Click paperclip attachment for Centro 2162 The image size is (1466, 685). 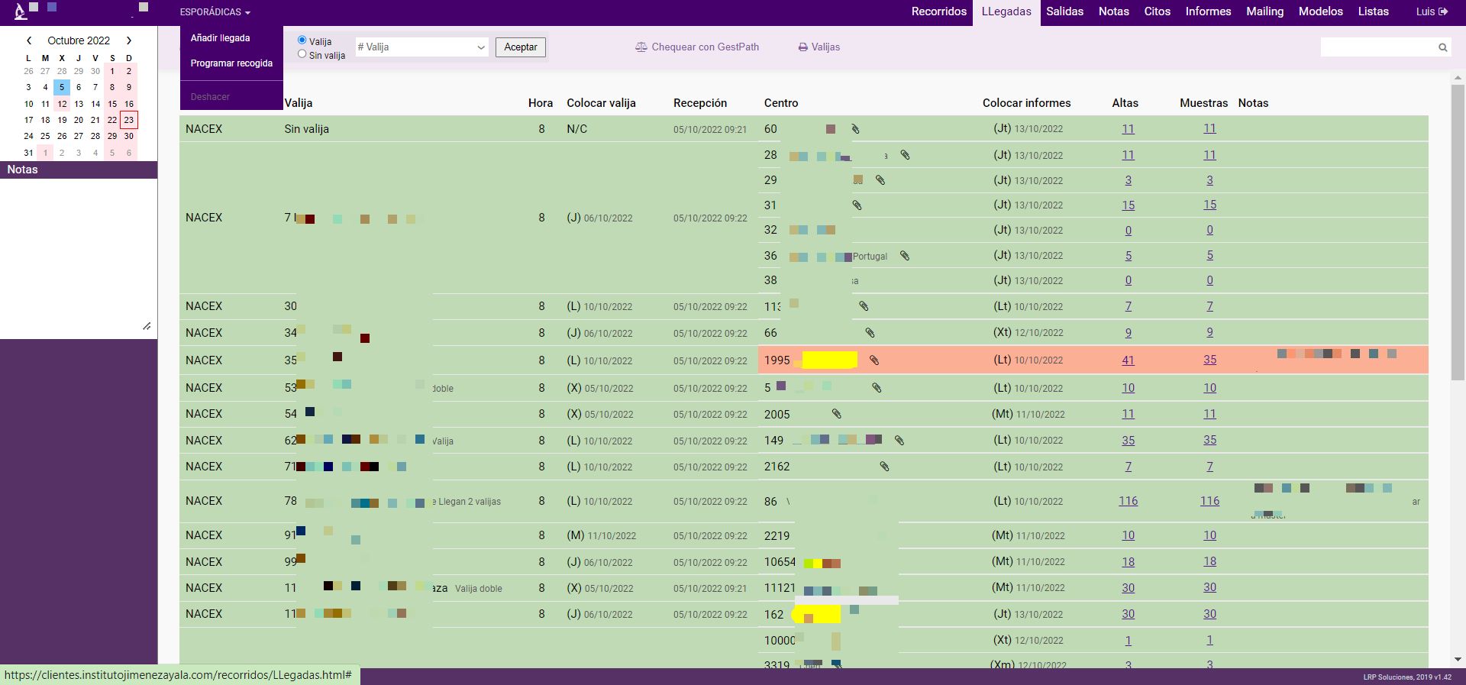884,467
